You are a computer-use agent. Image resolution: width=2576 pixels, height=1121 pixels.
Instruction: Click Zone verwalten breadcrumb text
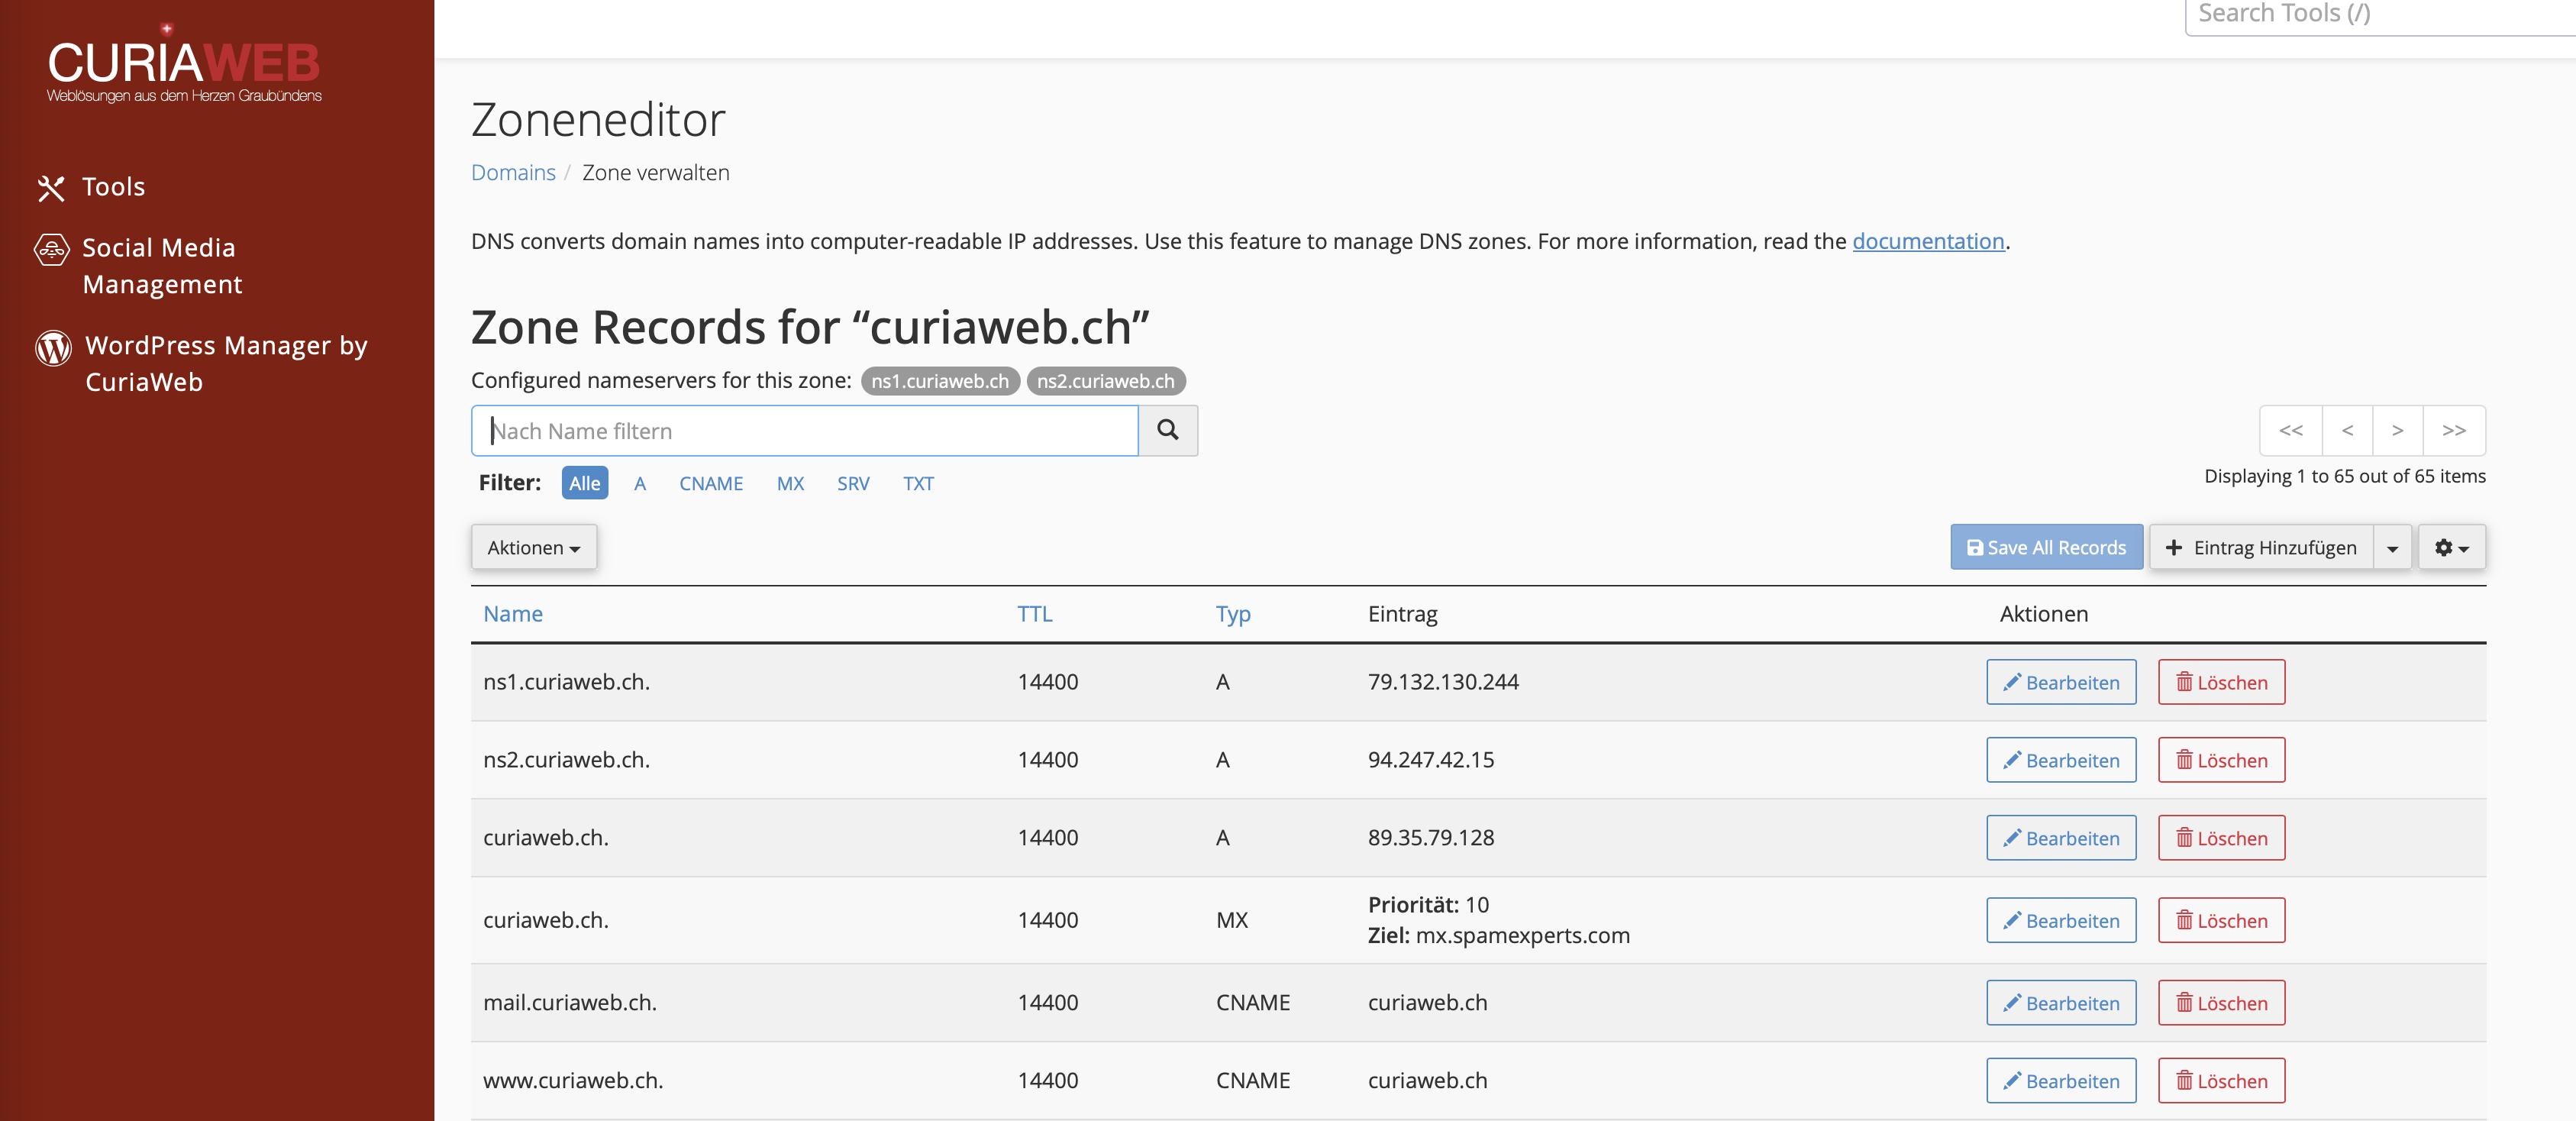click(656, 173)
